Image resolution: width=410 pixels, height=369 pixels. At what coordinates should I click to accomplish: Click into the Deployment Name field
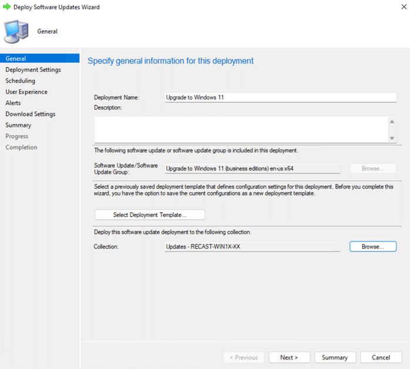click(x=280, y=98)
